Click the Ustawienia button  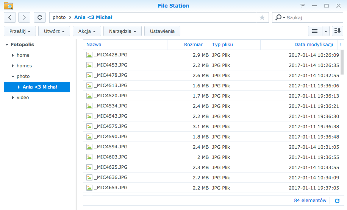(x=162, y=31)
